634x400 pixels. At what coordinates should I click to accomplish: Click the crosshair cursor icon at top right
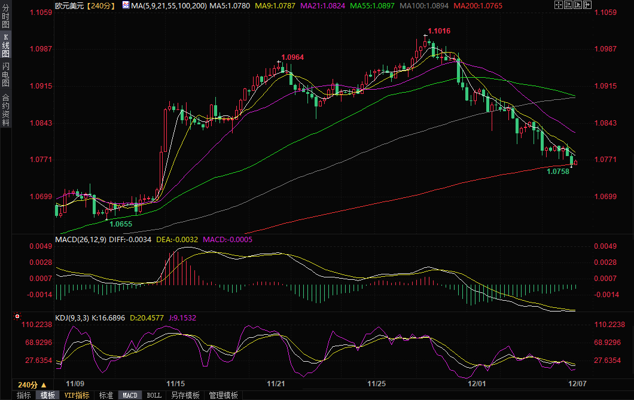pos(559,5)
